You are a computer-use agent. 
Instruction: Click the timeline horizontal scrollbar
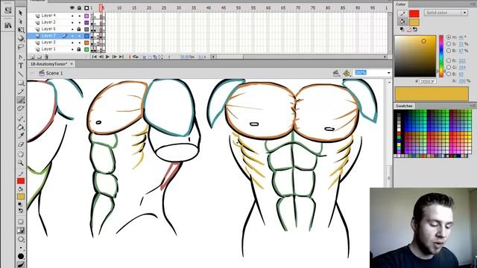point(300,57)
